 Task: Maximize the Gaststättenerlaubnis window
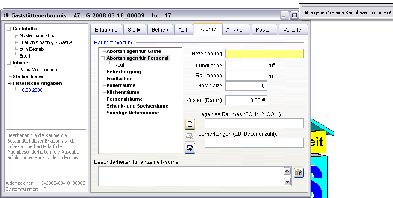pyautogui.click(x=294, y=15)
